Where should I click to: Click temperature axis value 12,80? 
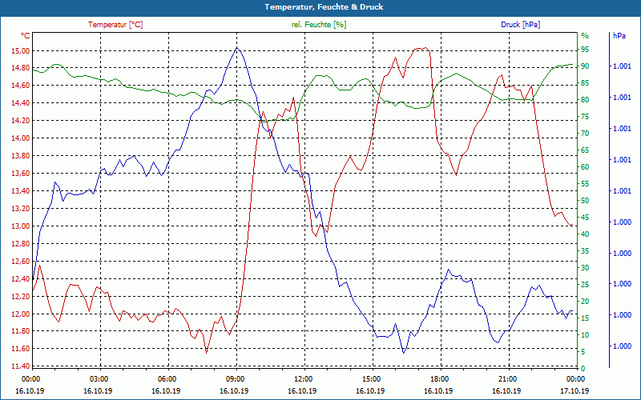[22, 244]
